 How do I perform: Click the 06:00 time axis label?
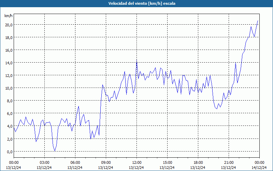coord(75,163)
